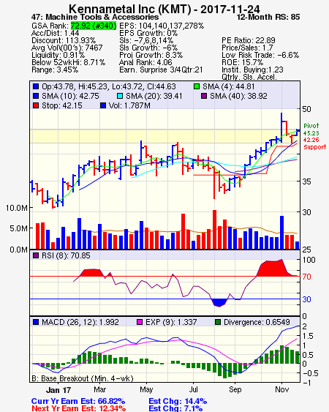Click Earn. Surprise 3/4Qtr:21 entry
The height and width of the screenshot is (412, 329).
pyautogui.click(x=161, y=70)
